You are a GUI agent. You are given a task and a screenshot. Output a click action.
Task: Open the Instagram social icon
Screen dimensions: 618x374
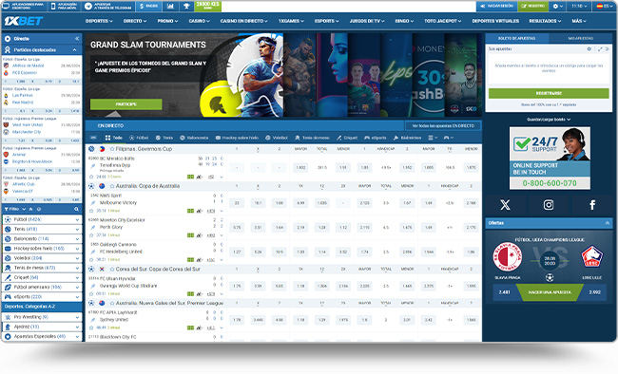549,205
